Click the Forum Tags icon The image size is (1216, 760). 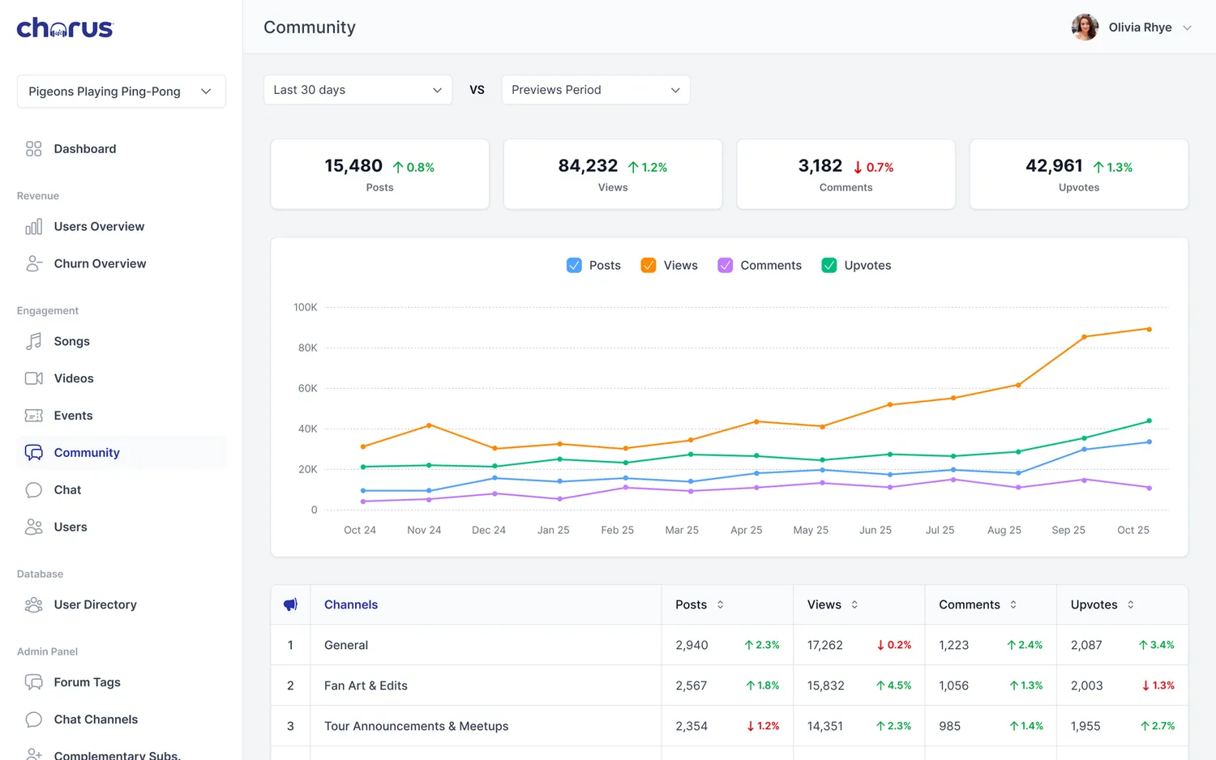tap(33, 682)
